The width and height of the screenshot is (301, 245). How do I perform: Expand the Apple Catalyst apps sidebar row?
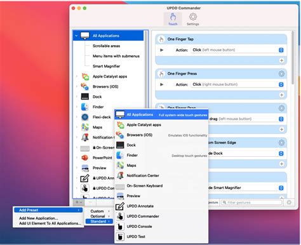(77, 76)
